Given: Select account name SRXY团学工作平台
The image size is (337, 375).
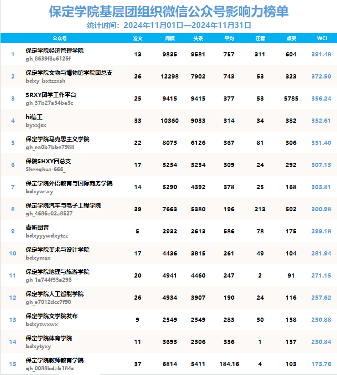Looking at the screenshot, I should [x=51, y=95].
